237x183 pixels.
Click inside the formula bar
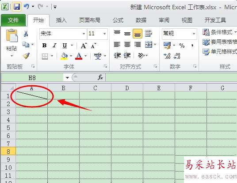point(171,78)
